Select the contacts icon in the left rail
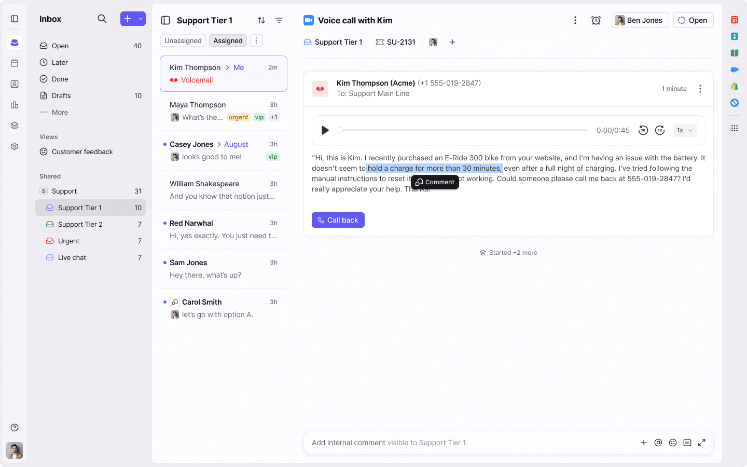Image resolution: width=747 pixels, height=467 pixels. [x=14, y=84]
